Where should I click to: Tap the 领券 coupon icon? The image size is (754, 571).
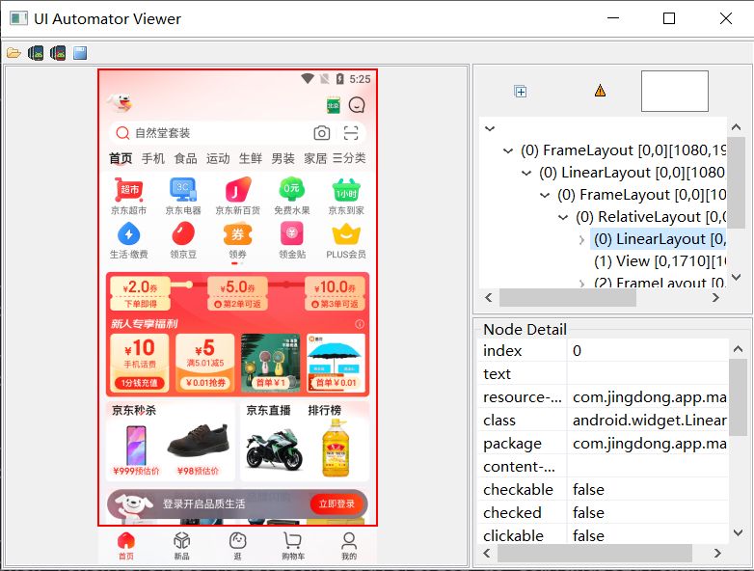coord(237,240)
